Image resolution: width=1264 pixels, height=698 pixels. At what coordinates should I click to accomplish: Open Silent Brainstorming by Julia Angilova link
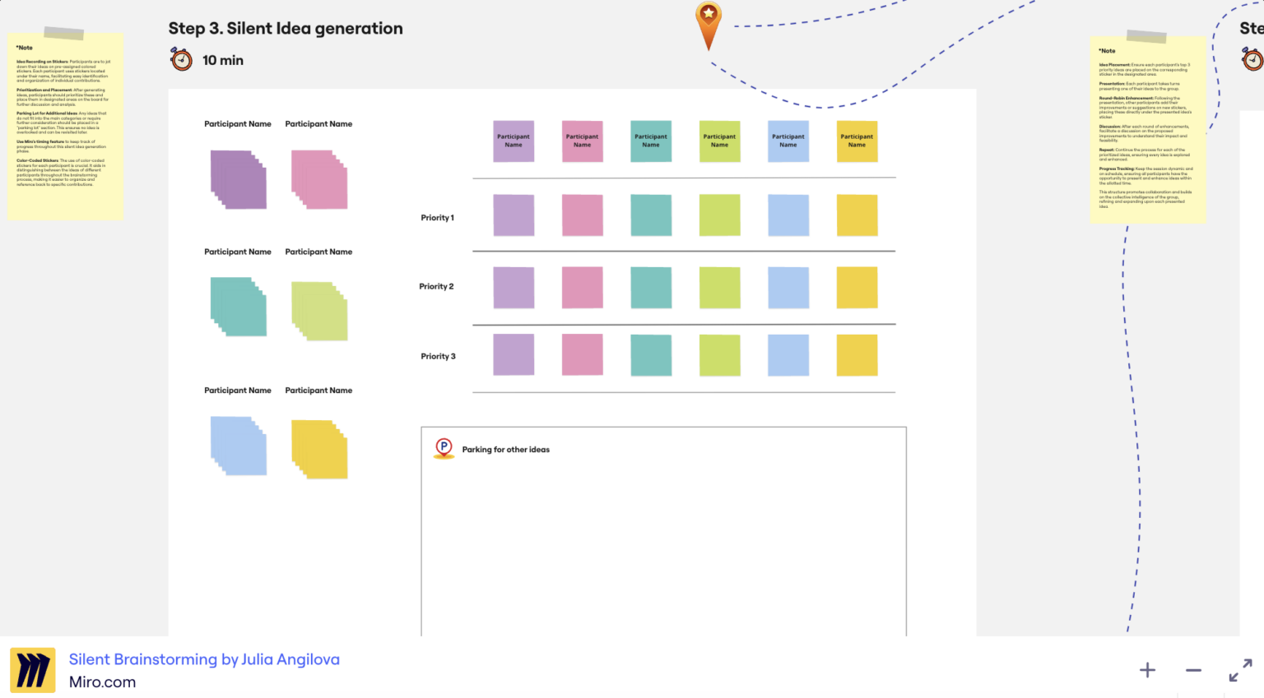(204, 659)
